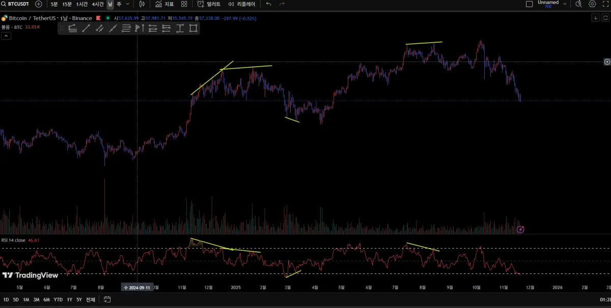Set range to 6M
The height and width of the screenshot is (308, 611).
pos(46,299)
